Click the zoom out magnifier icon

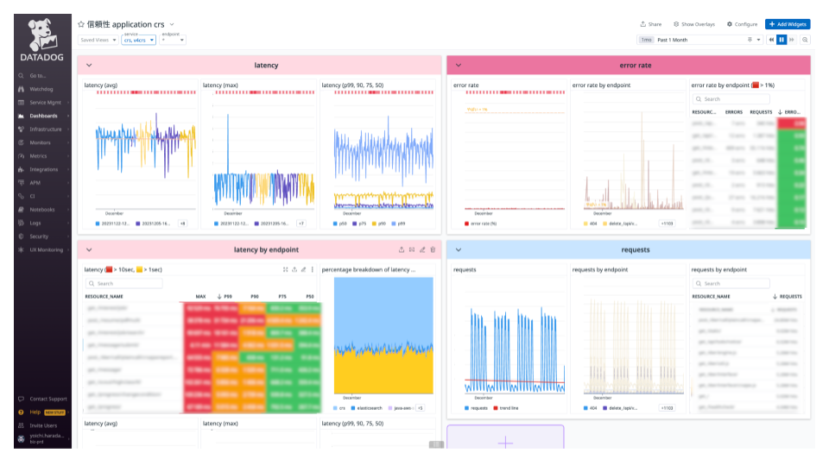806,40
